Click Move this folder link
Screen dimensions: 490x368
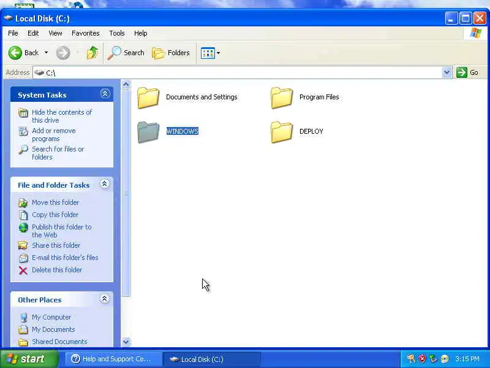[x=55, y=202]
